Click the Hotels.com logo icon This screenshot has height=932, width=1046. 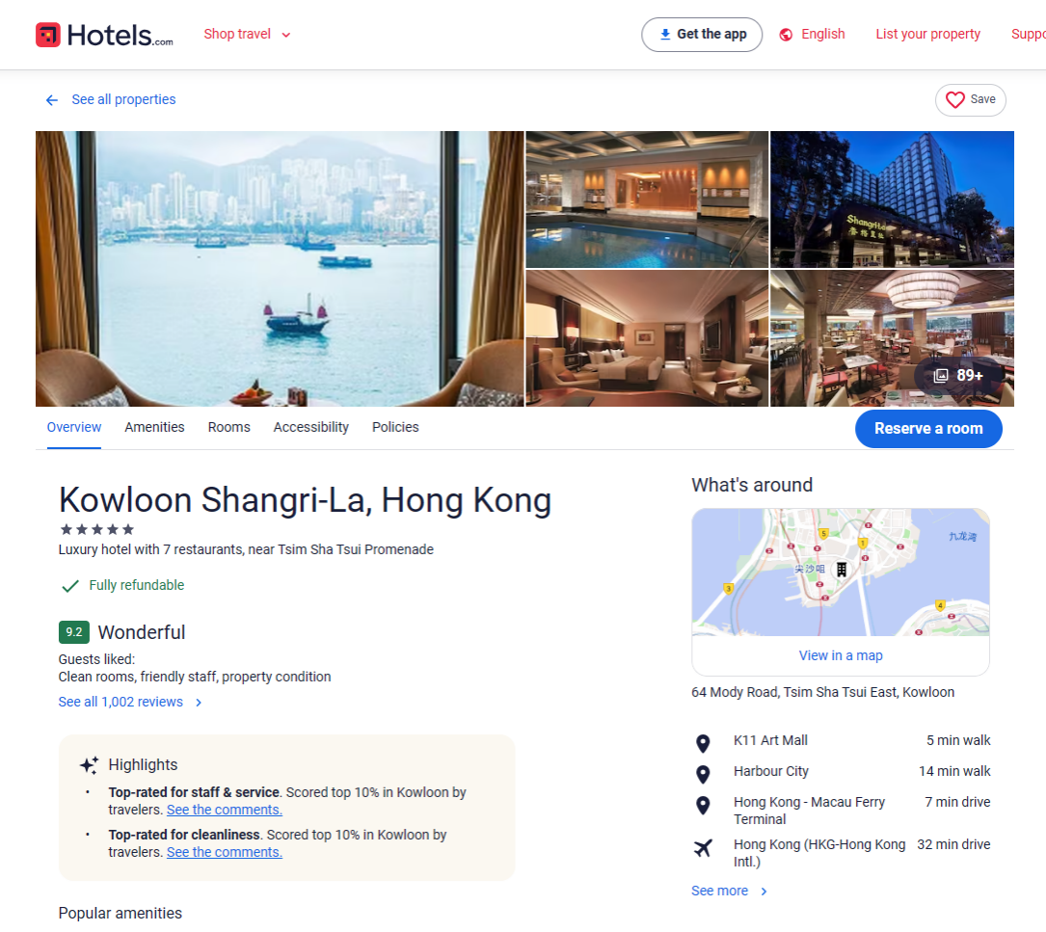(48, 35)
